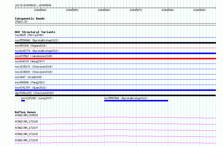Select variant nsv834033 (Wong2007) label
The image size is (223, 146).
pyautogui.click(x=30, y=61)
